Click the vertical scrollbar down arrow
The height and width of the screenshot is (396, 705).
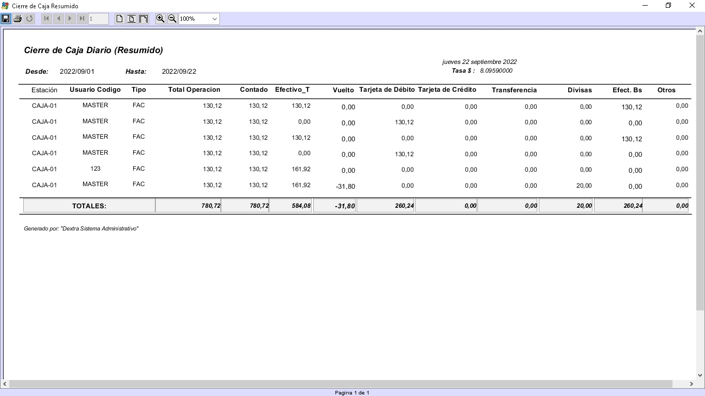(700, 375)
